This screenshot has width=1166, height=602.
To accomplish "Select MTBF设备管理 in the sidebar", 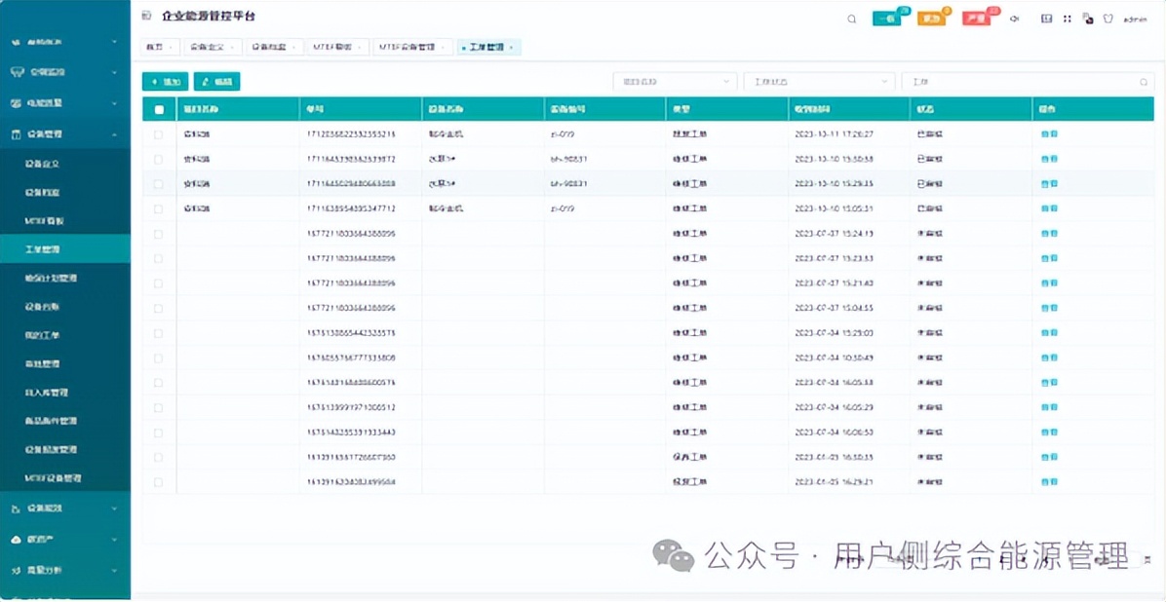I will 64,478.
